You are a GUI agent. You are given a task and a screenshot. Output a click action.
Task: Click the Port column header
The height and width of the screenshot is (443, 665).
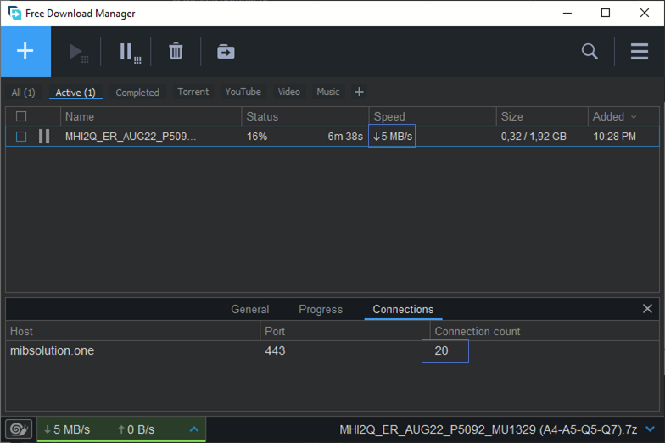click(x=344, y=331)
